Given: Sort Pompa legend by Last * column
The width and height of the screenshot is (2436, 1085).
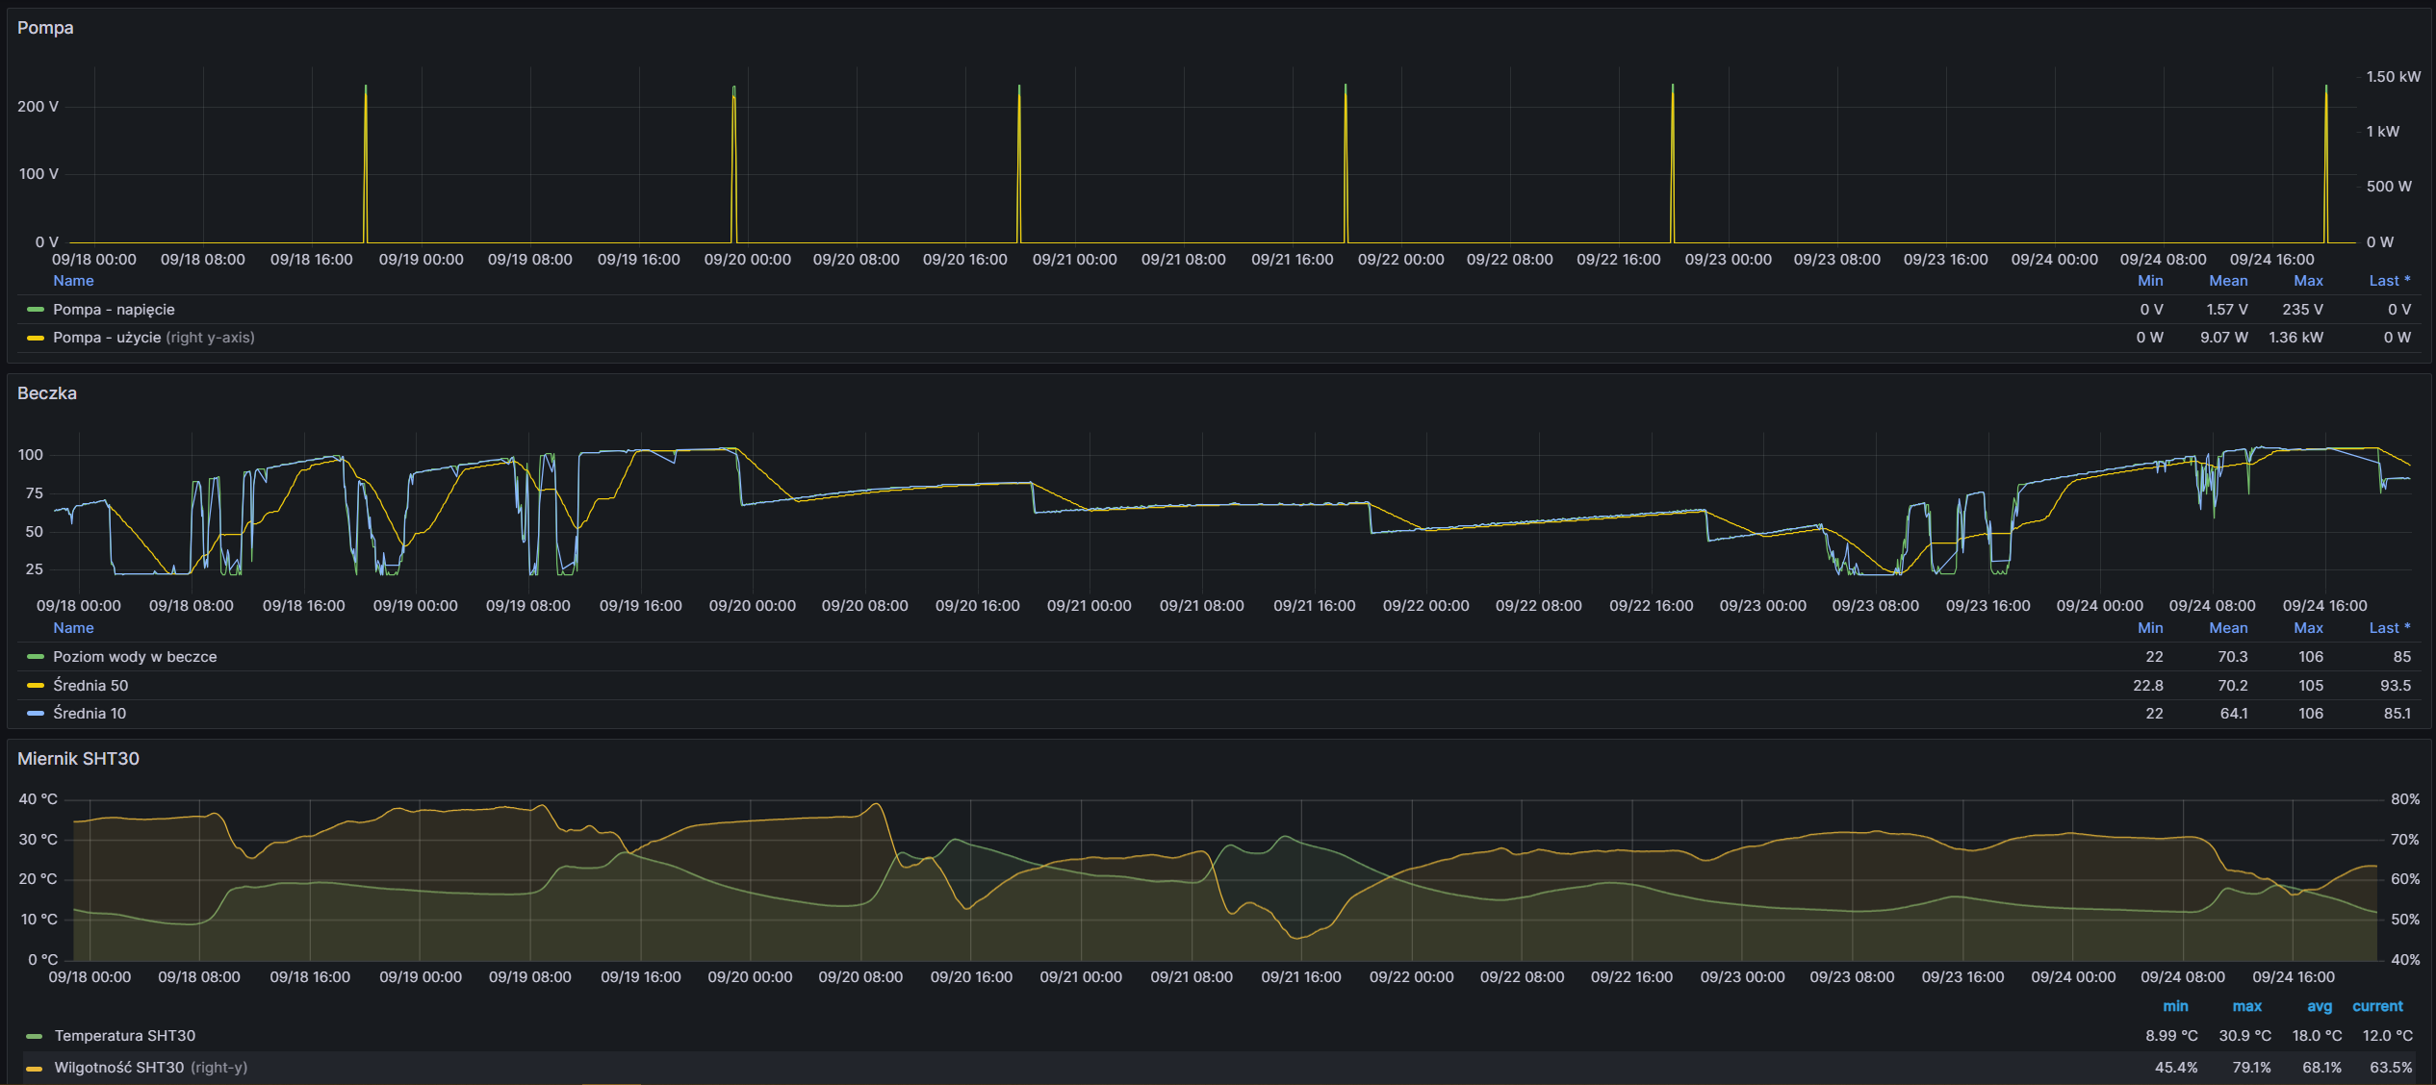Looking at the screenshot, I should [2389, 281].
